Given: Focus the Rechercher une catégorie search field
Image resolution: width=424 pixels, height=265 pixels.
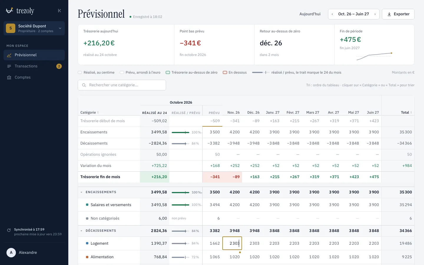Looking at the screenshot, I should pos(122,85).
